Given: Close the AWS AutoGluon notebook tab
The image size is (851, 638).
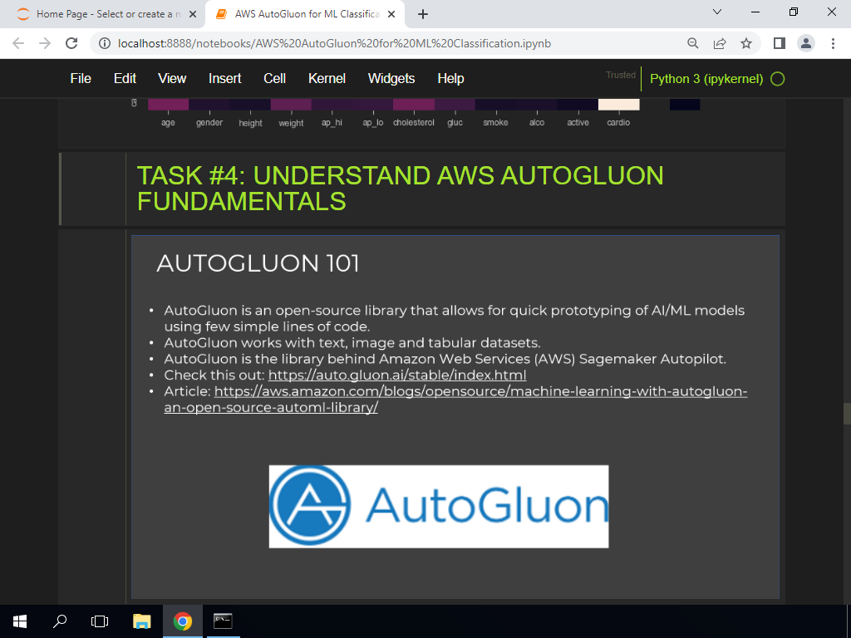Looking at the screenshot, I should [x=391, y=14].
